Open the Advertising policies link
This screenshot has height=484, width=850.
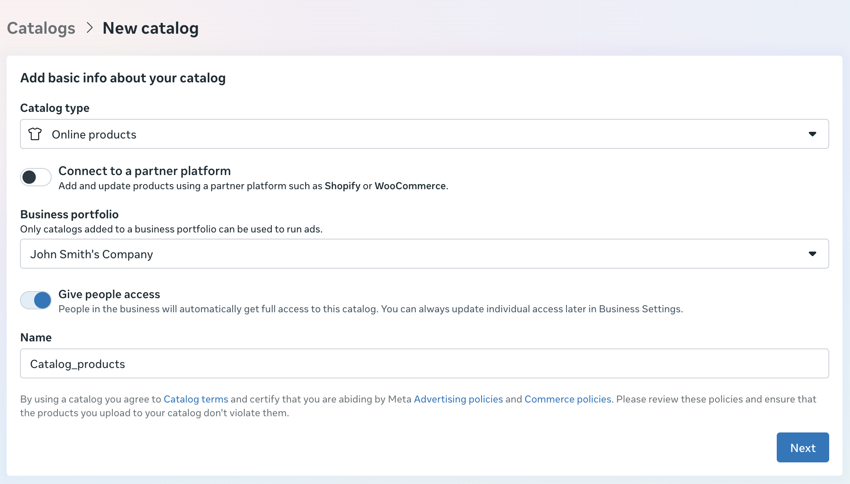coord(458,399)
